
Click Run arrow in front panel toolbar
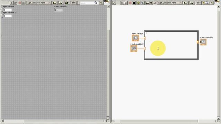click(x=11, y=3)
